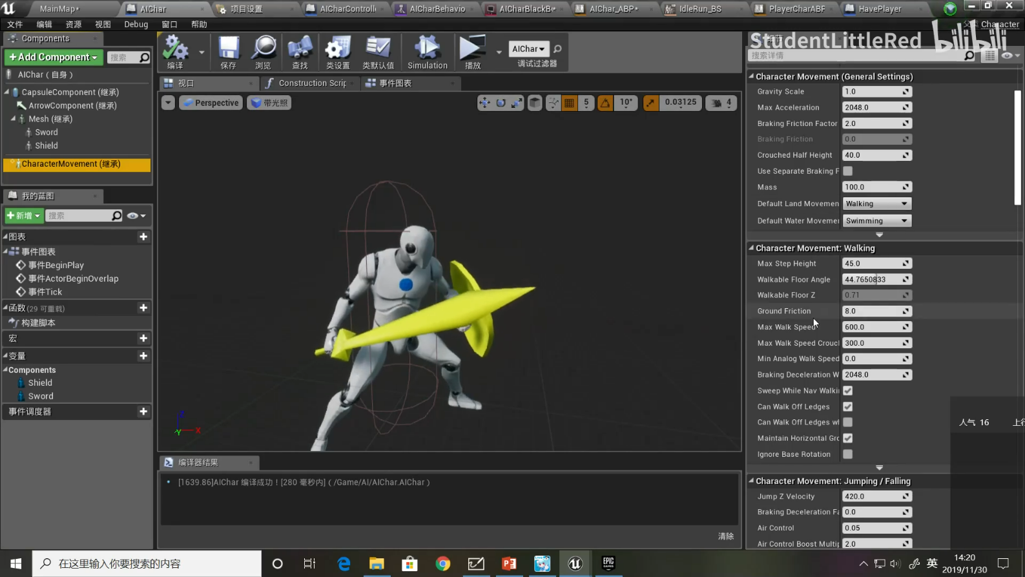Open grid snap size value 5

[x=586, y=103]
